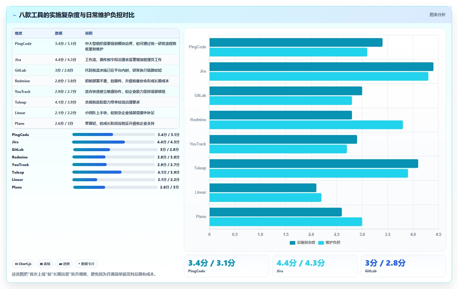Click the Jira progress bar
Screen dimensions: 458x289
coord(113,142)
